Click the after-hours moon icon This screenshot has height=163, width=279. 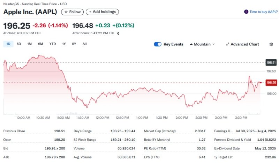point(118,33)
